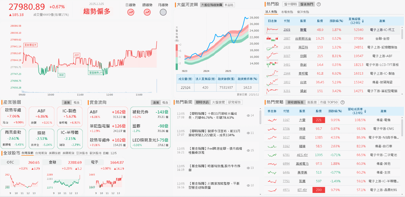Select 被動元件 -143億 fund flow row
Screen dimensions: 405x197
click(x=150, y=114)
